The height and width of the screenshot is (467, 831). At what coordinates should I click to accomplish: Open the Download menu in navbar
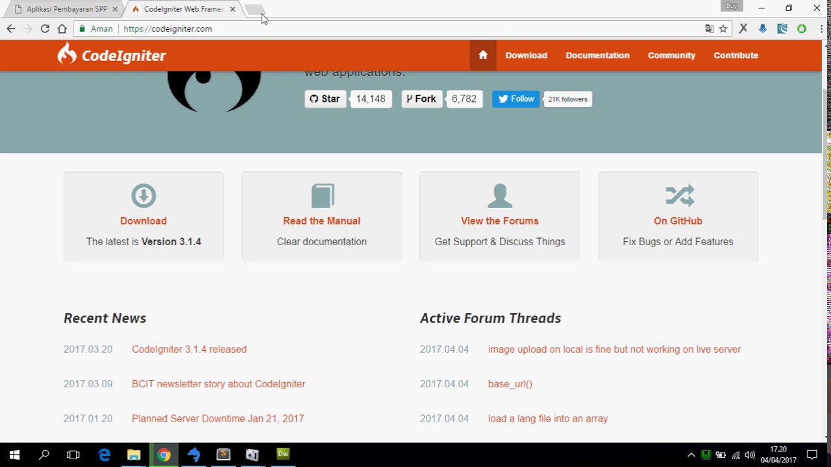click(x=527, y=55)
